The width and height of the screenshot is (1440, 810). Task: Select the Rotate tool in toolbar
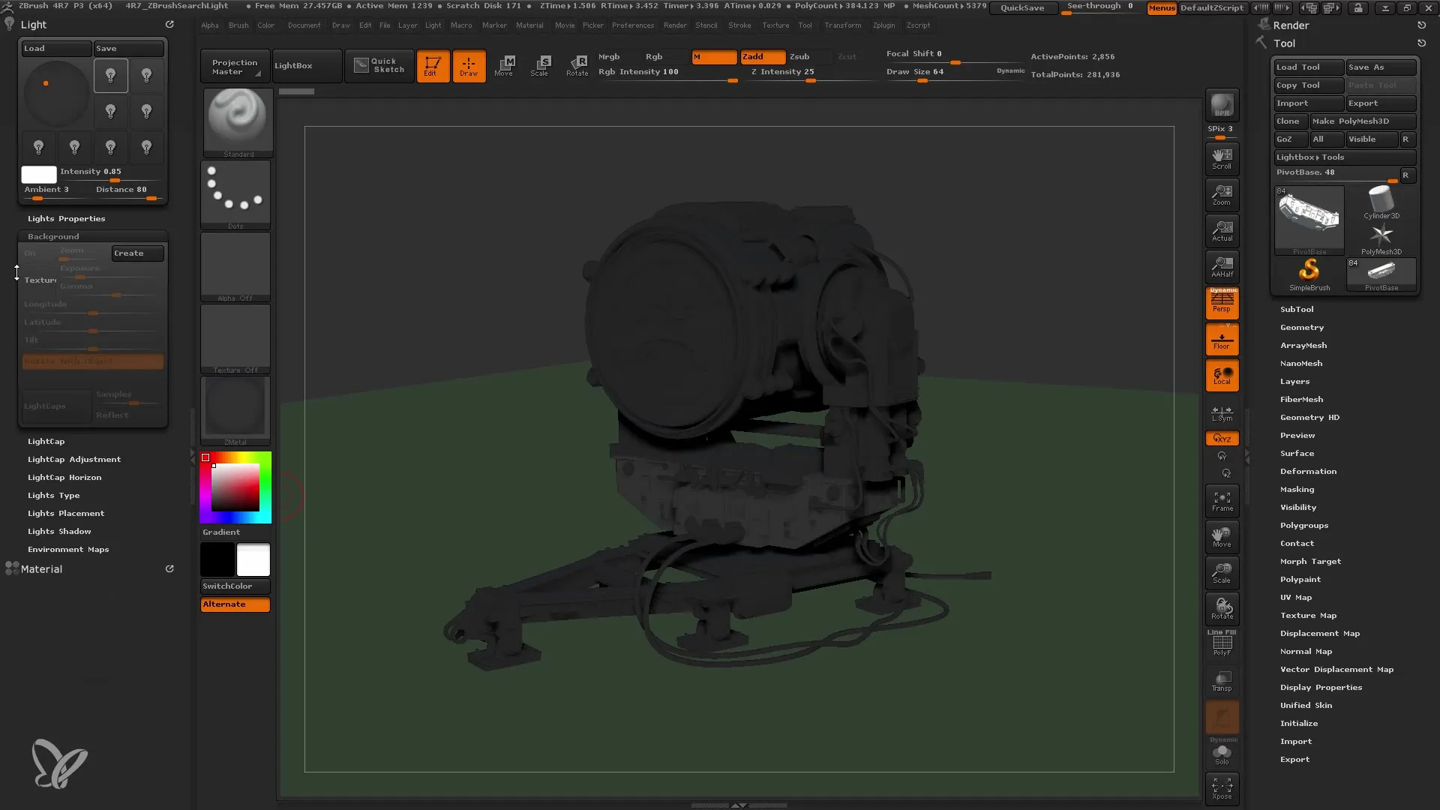coord(577,64)
